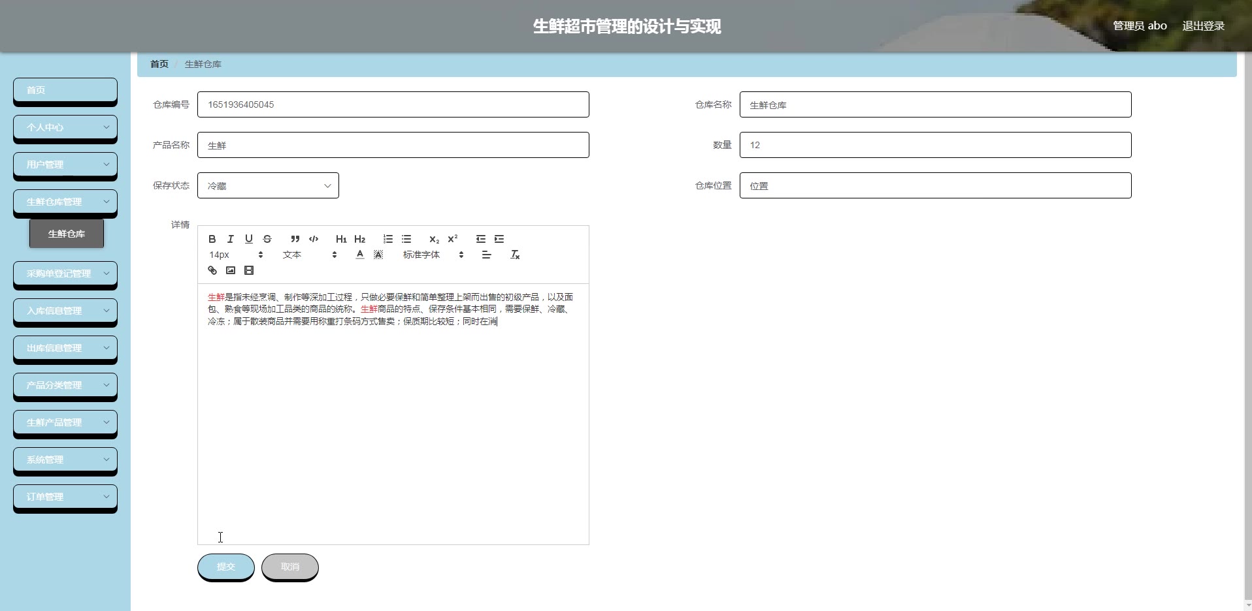This screenshot has width=1252, height=611.
Task: Create an ordered numbered list
Action: [x=388, y=239]
